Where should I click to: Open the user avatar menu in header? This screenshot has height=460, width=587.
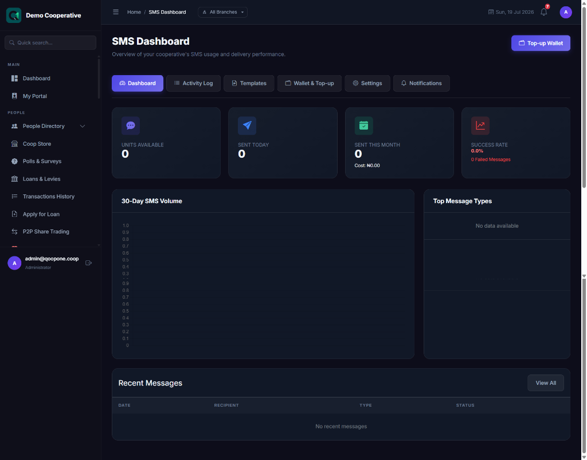pyautogui.click(x=566, y=12)
